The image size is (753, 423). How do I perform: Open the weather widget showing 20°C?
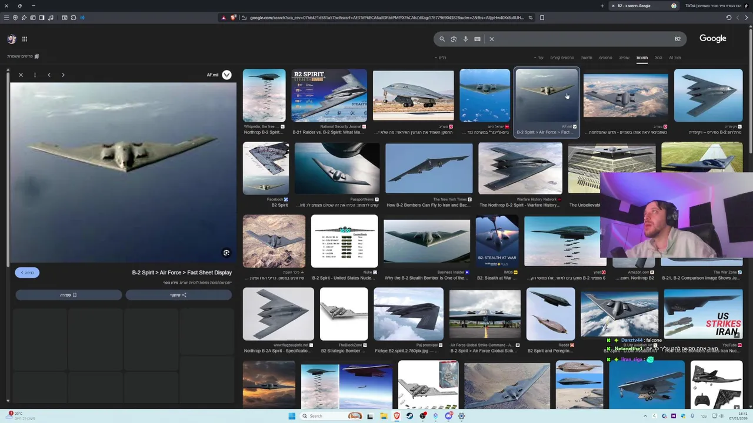tap(21, 416)
